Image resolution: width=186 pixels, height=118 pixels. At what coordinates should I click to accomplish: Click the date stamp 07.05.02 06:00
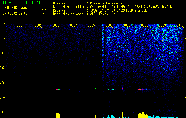[15, 14]
